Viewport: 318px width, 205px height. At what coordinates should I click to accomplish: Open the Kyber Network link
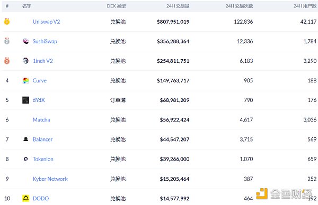tap(50, 179)
